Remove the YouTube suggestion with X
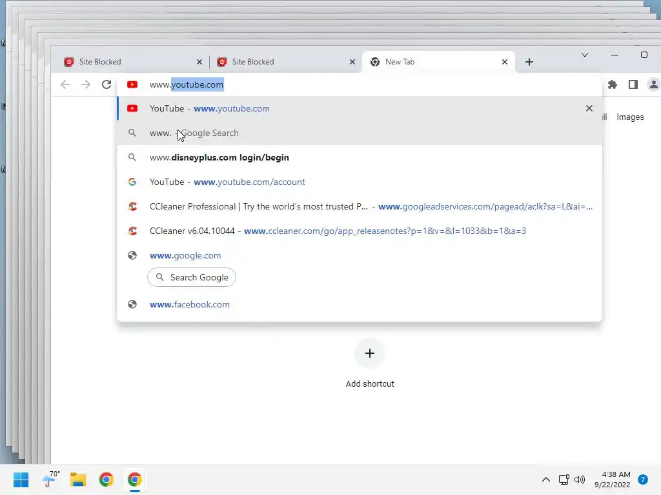 click(589, 108)
